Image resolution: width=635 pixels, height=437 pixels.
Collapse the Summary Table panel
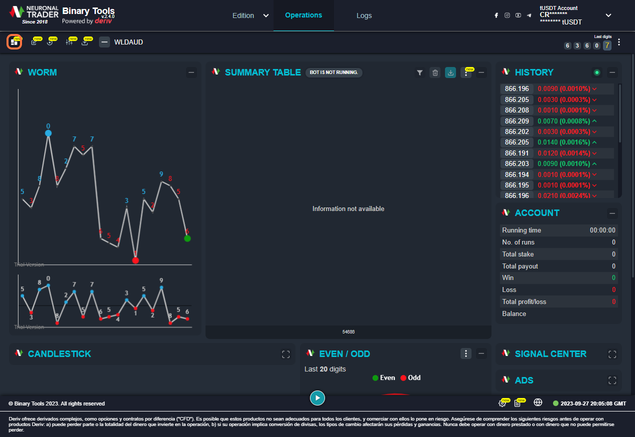pos(481,72)
